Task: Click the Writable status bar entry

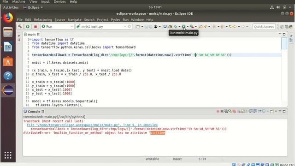Action: click(x=152, y=159)
